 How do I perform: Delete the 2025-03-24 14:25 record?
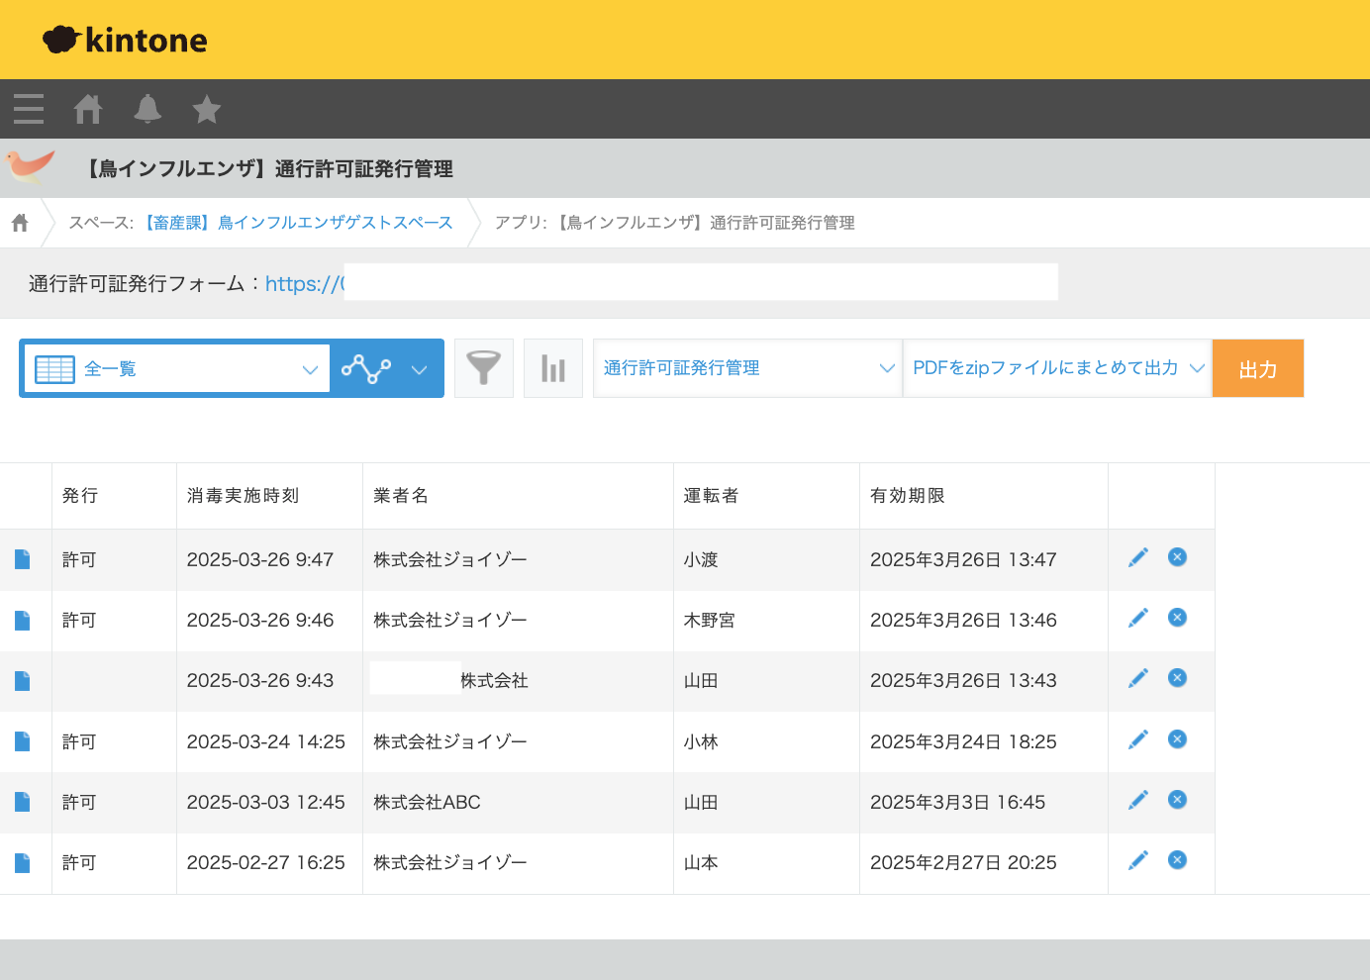(x=1177, y=739)
